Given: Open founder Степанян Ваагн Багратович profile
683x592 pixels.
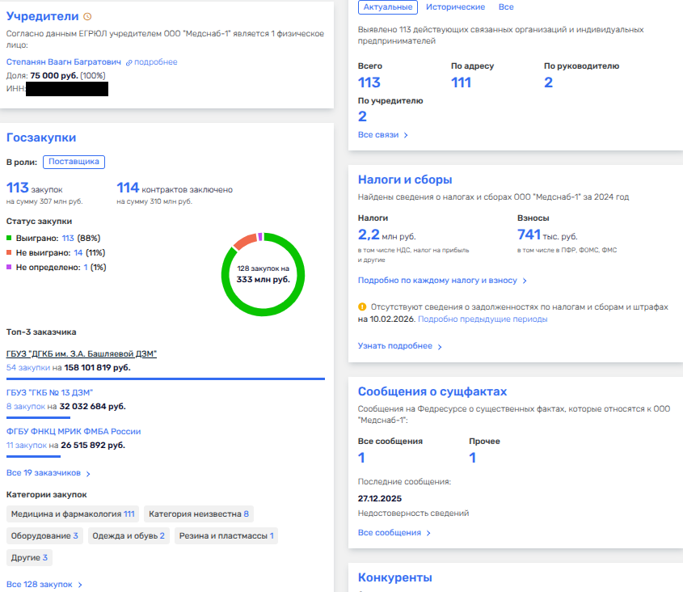Looking at the screenshot, I should [x=64, y=62].
